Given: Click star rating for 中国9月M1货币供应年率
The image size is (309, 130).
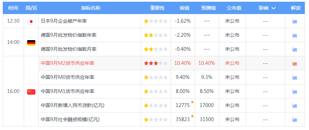Looking at the screenshot, I should click(156, 91).
